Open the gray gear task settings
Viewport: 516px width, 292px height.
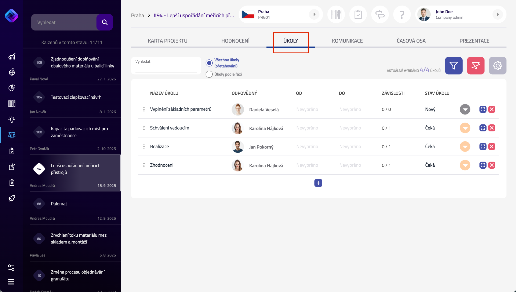click(x=497, y=66)
